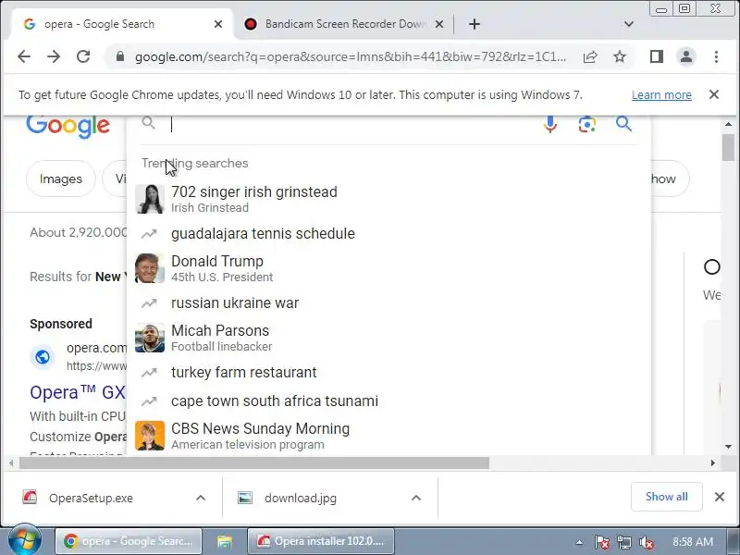
Task: Click the opera.com sponsored site name
Action: pos(96,349)
